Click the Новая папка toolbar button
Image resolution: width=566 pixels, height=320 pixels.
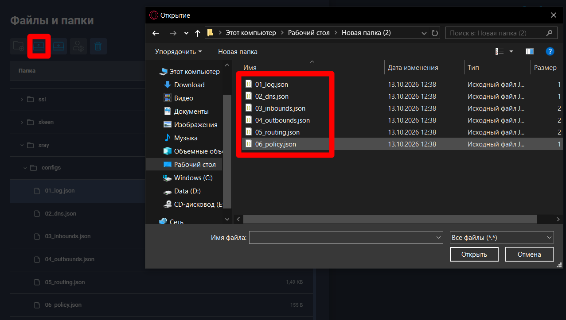(x=238, y=52)
